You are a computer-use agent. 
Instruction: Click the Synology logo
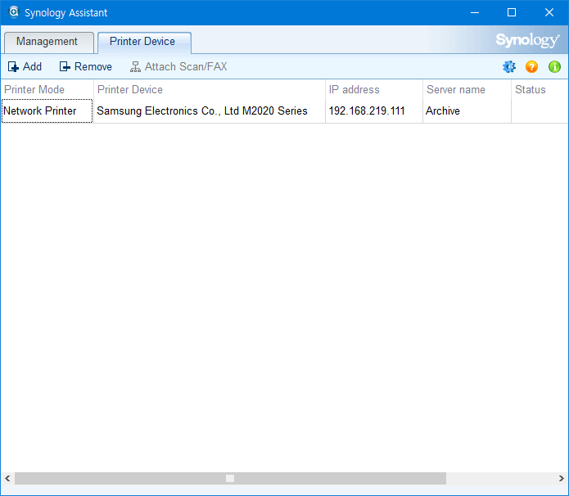pos(527,41)
